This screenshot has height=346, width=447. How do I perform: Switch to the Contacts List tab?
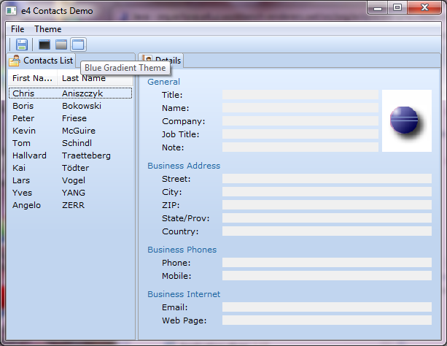coord(42,61)
